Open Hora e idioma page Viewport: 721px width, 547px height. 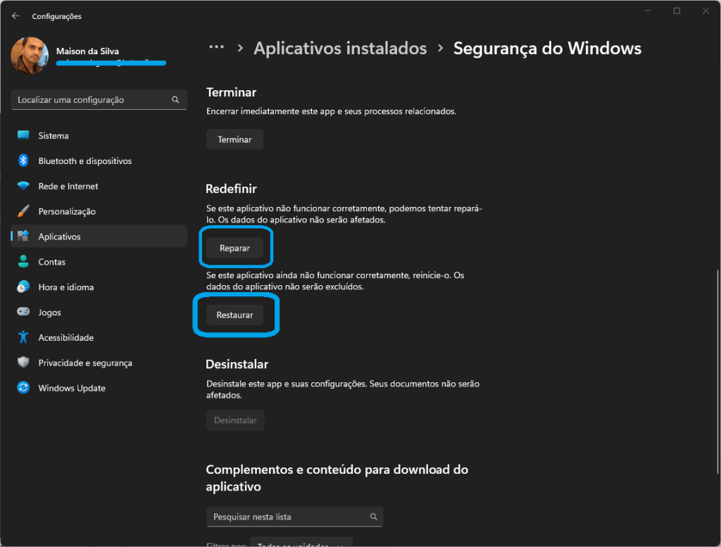click(99, 287)
